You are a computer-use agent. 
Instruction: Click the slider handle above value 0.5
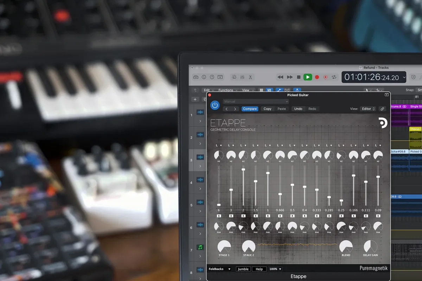(x=292, y=185)
